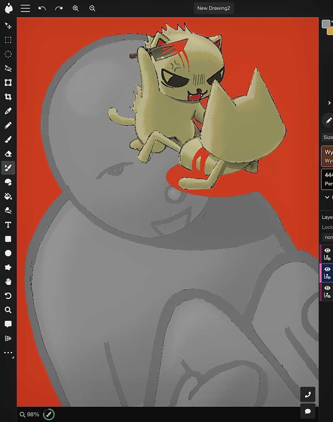
Task: Toggle personal visibility icon of middle layer
Action: tap(327, 277)
